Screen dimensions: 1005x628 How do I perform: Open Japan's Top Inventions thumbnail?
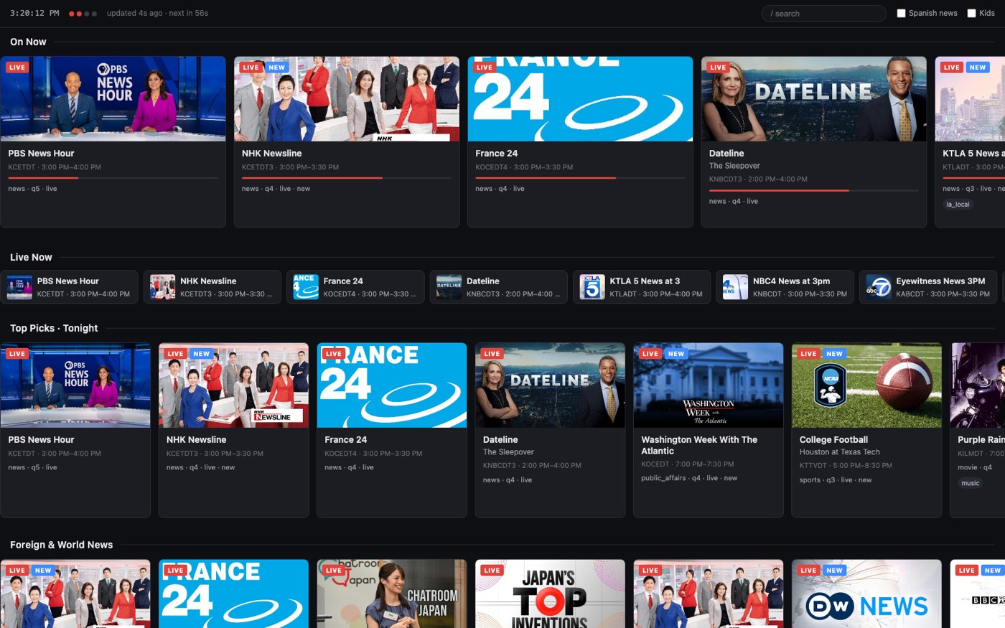(550, 594)
